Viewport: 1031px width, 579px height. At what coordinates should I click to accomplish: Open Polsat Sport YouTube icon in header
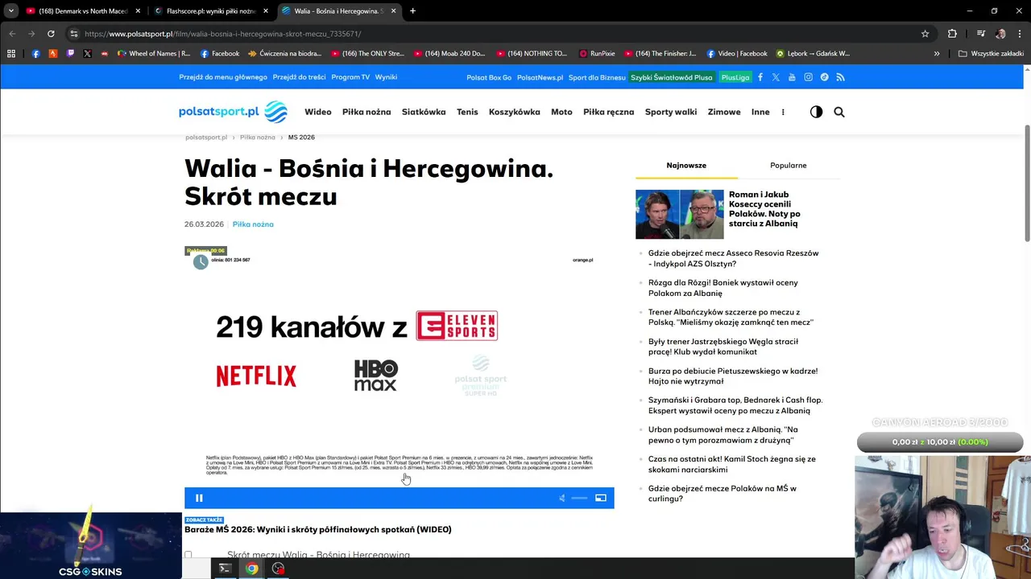coord(792,77)
